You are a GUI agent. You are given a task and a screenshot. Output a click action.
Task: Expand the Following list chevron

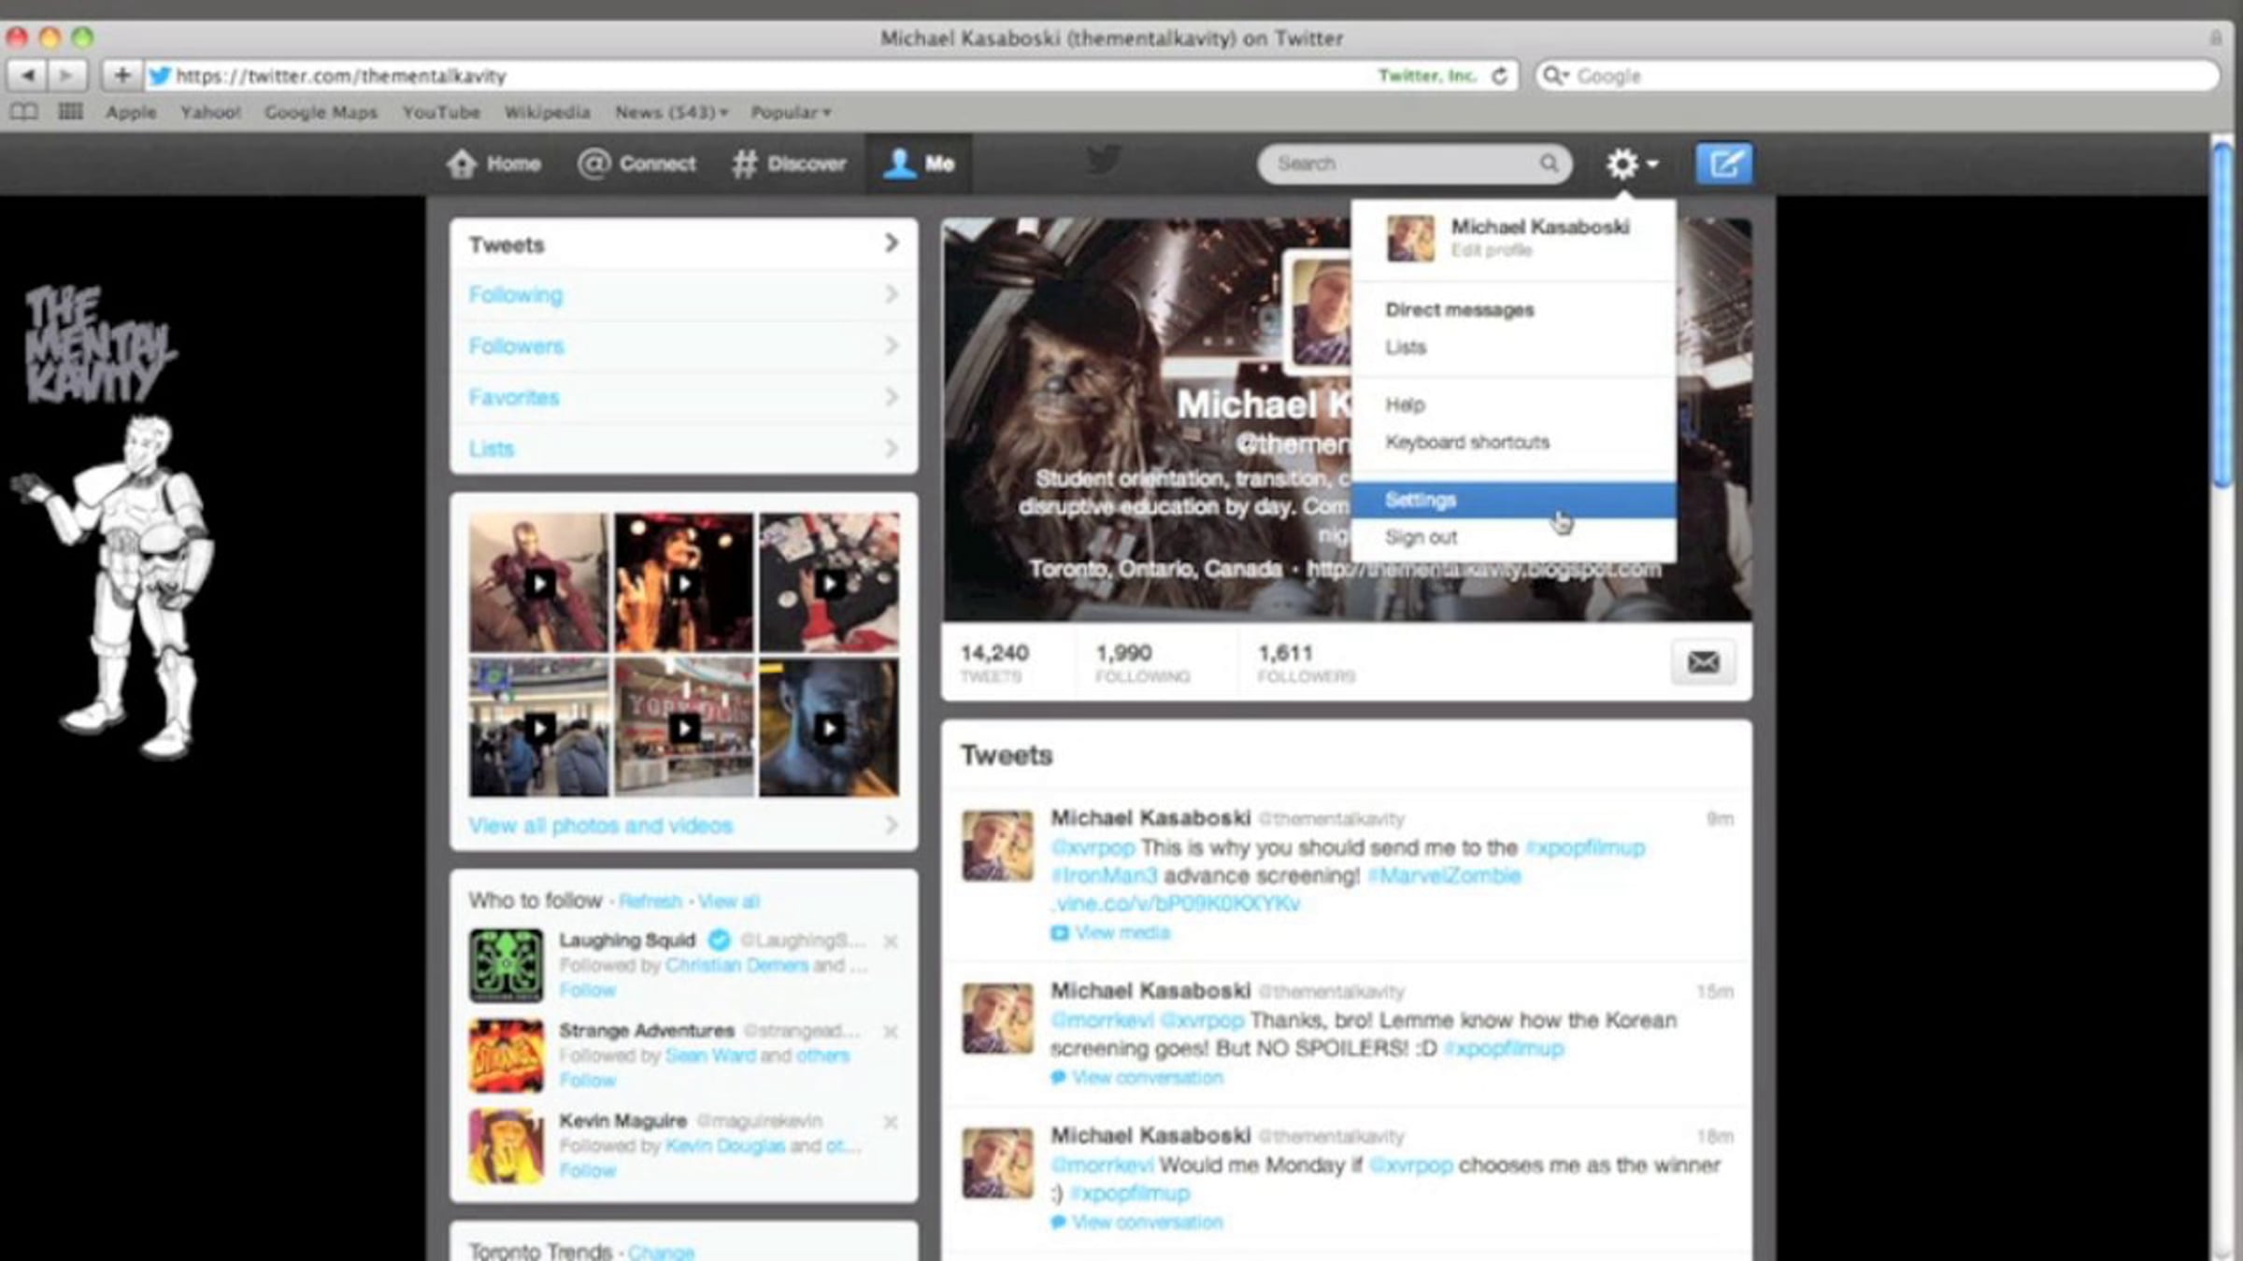(x=891, y=295)
